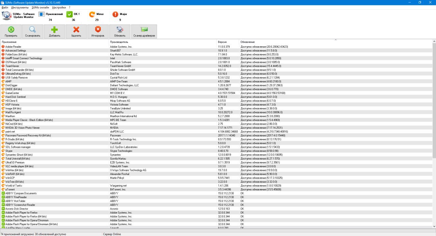Select the UltraISO Premium entry
This screenshot has height=236, width=436.
(216, 162)
